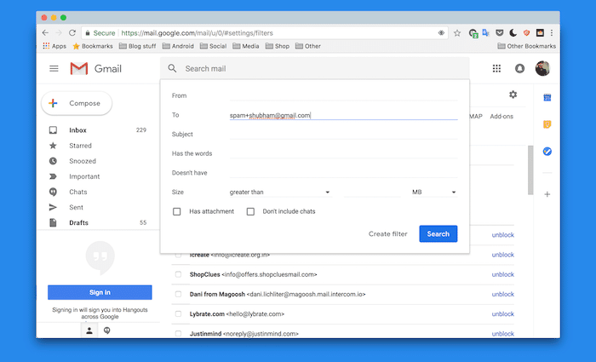The width and height of the screenshot is (596, 362).
Task: Open the Brave shield extension icon
Action: pos(526,33)
